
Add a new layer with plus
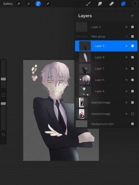(x=132, y=16)
